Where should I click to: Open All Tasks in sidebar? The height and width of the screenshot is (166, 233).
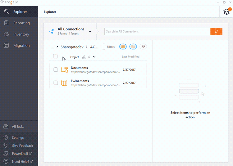[19, 127]
